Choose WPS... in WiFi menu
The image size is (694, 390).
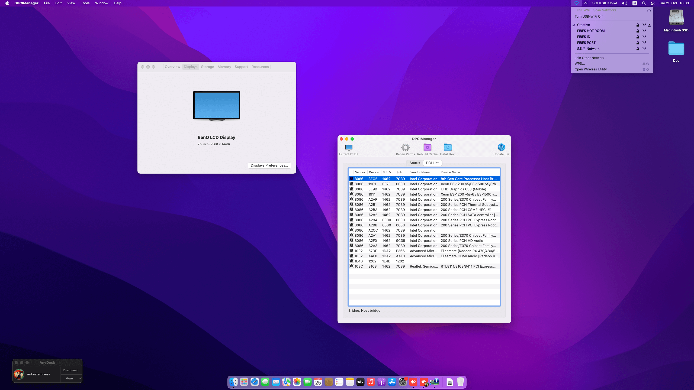[x=612, y=64]
